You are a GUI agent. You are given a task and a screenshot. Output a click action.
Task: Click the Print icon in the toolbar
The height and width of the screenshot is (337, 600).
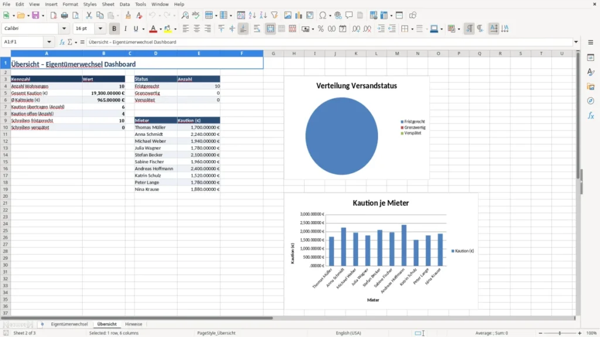point(64,15)
